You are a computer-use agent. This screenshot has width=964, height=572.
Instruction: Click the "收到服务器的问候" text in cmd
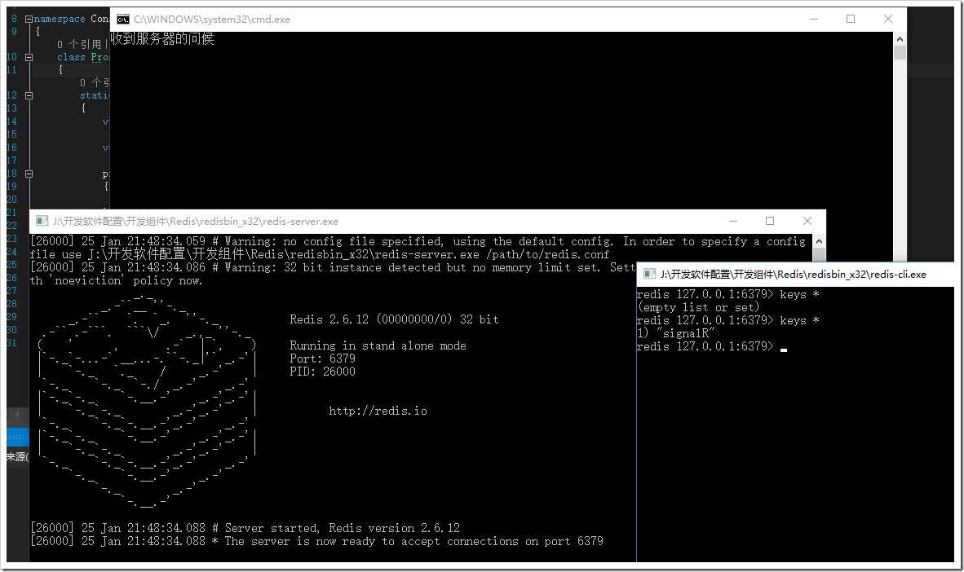click(x=162, y=39)
